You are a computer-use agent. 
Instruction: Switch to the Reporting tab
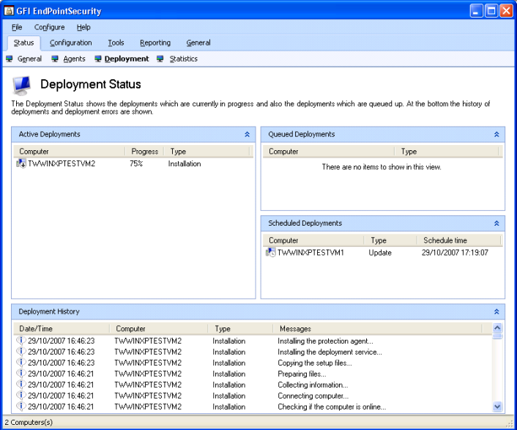[155, 43]
